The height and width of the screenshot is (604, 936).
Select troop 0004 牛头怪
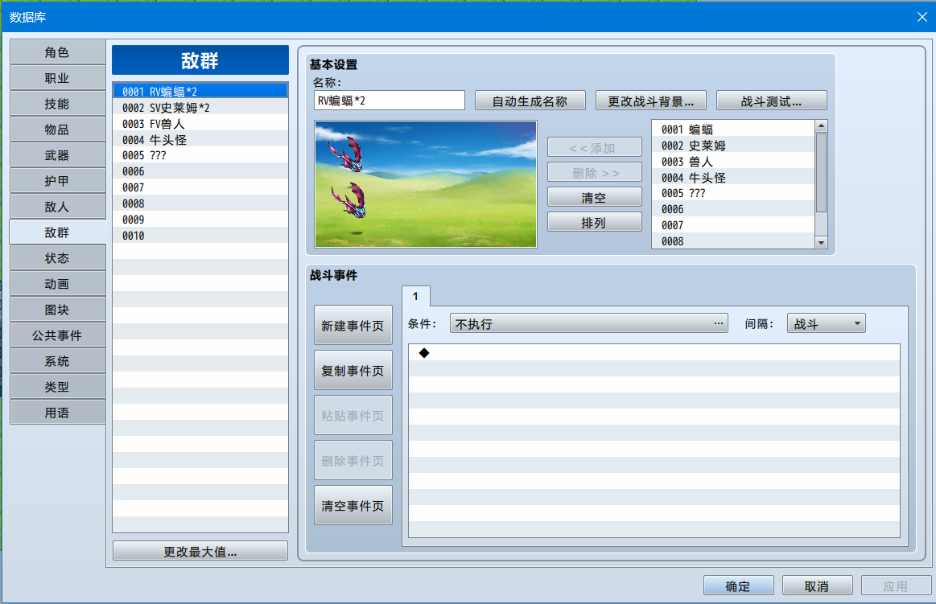tap(200, 139)
